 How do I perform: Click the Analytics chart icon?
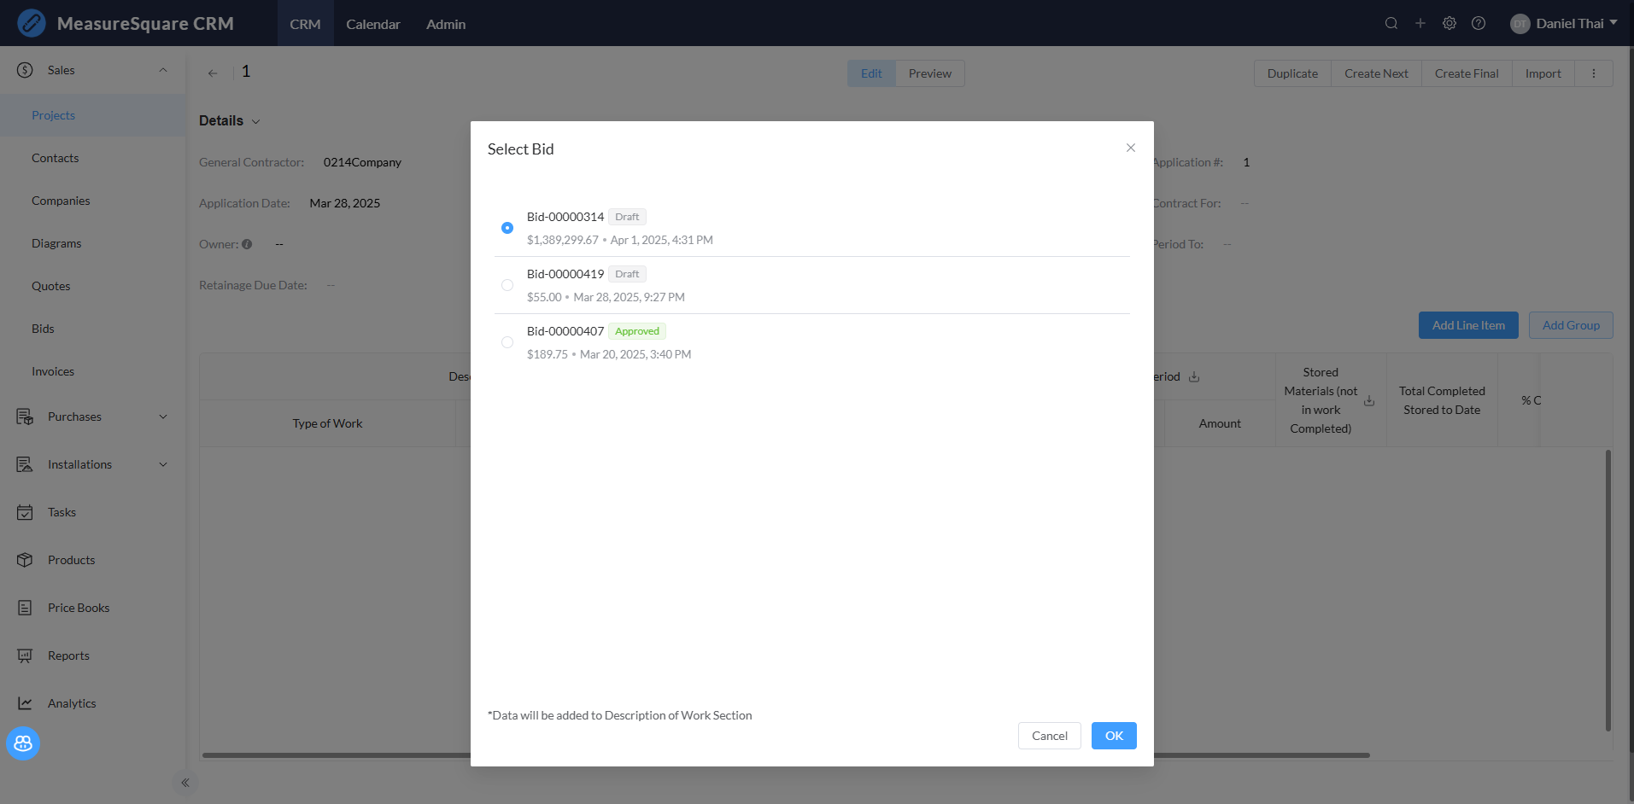coord(25,703)
